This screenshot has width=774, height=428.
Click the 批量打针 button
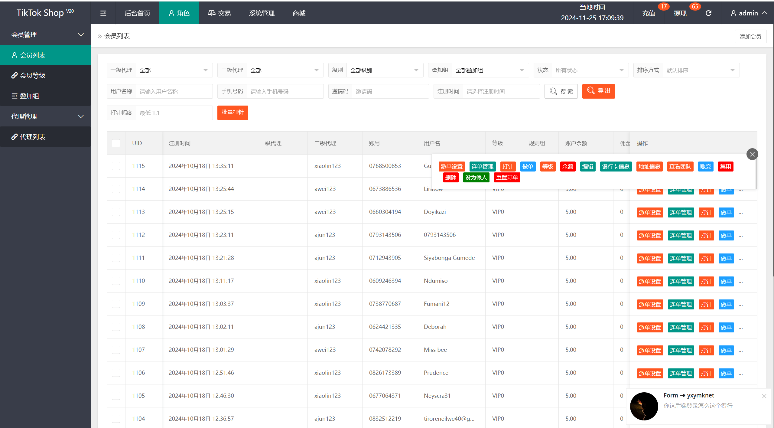(x=233, y=113)
